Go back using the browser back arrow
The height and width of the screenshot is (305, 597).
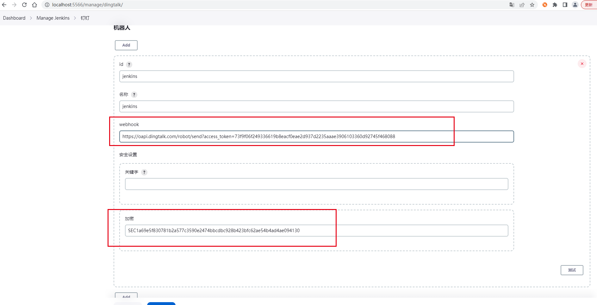click(4, 5)
